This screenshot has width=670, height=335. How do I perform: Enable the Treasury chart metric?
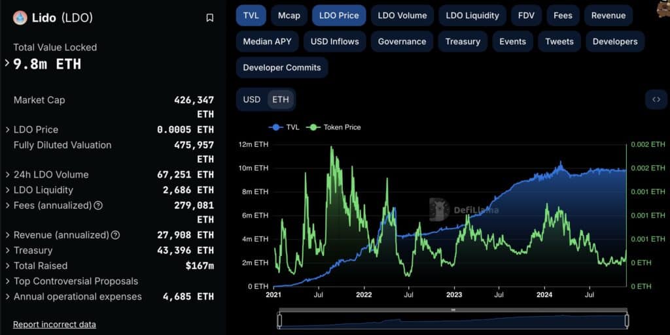463,41
